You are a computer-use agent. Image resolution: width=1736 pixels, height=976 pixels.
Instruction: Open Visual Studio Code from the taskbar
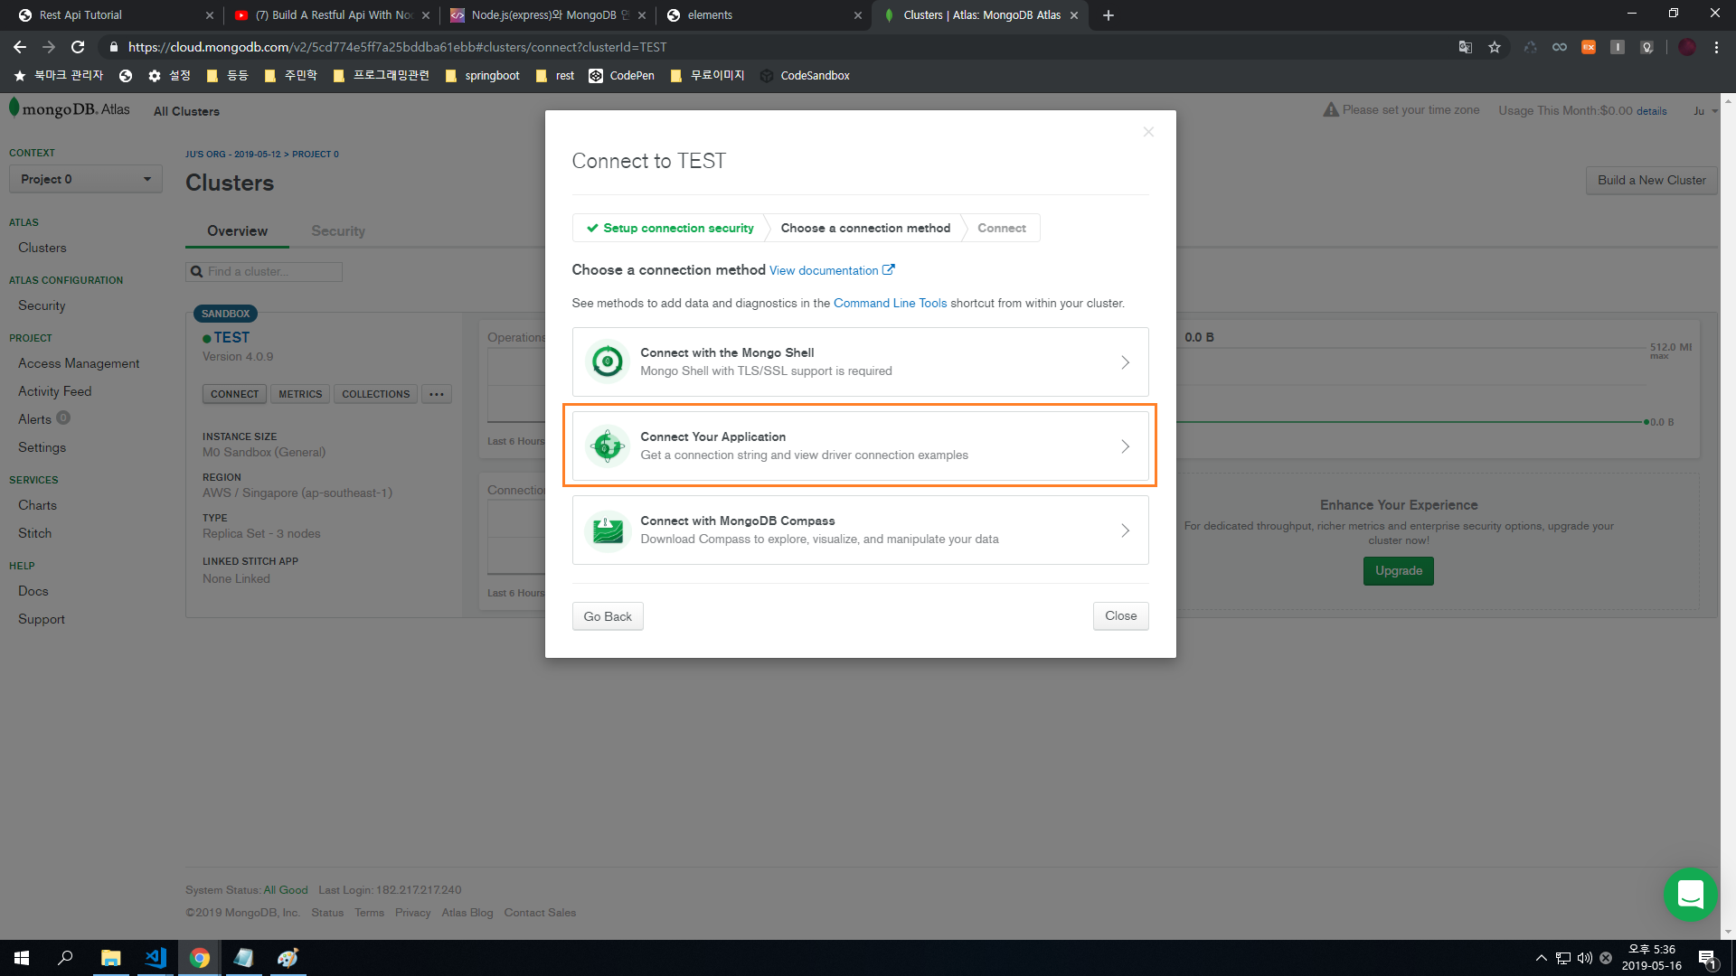tap(156, 958)
